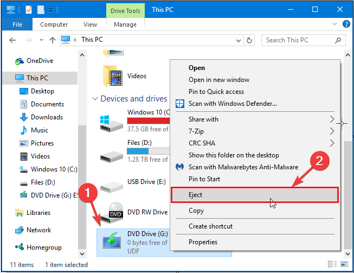Expand the 7-Zip submenu
354x273 pixels.
(255, 131)
